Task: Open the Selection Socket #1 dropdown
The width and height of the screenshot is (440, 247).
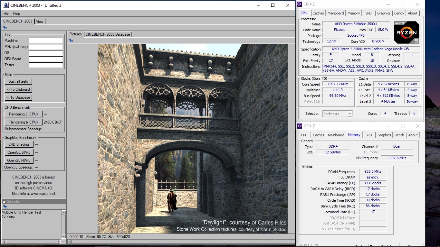Action: [337, 114]
